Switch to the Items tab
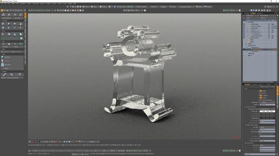Viewport: 279px width, 156px height. tap(247, 13)
